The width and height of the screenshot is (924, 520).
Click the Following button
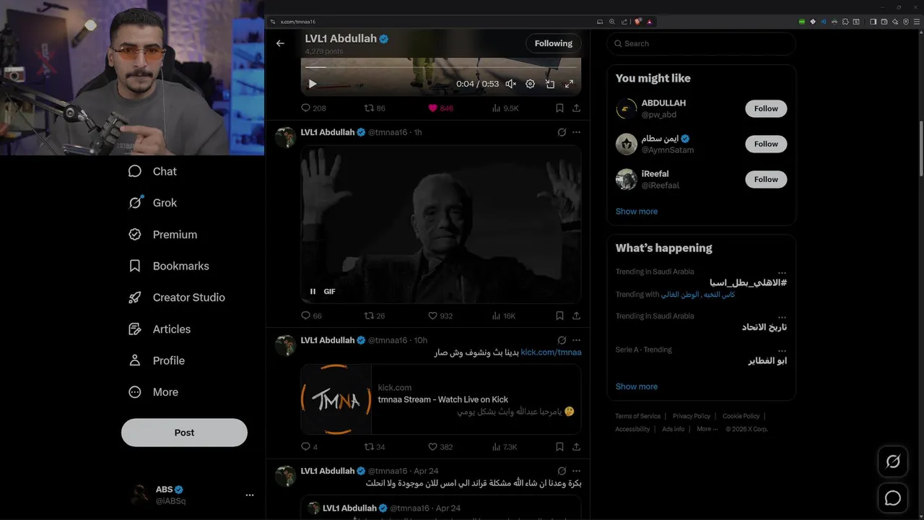554,43
